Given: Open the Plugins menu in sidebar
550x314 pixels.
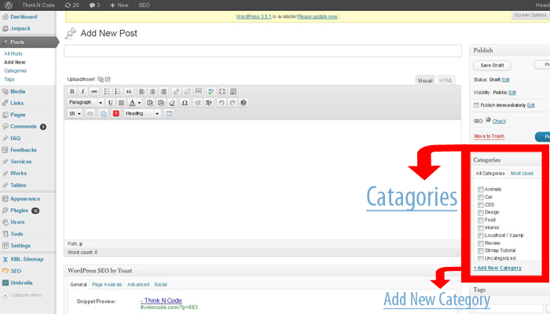Looking at the screenshot, I should [x=19, y=210].
